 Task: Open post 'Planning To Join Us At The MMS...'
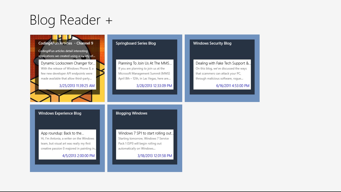pyautogui.click(x=145, y=63)
